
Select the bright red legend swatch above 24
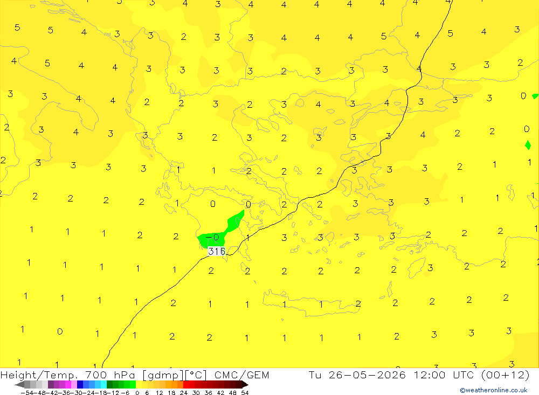pyautogui.click(x=186, y=385)
